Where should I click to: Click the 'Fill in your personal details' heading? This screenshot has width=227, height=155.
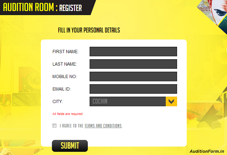(89, 30)
